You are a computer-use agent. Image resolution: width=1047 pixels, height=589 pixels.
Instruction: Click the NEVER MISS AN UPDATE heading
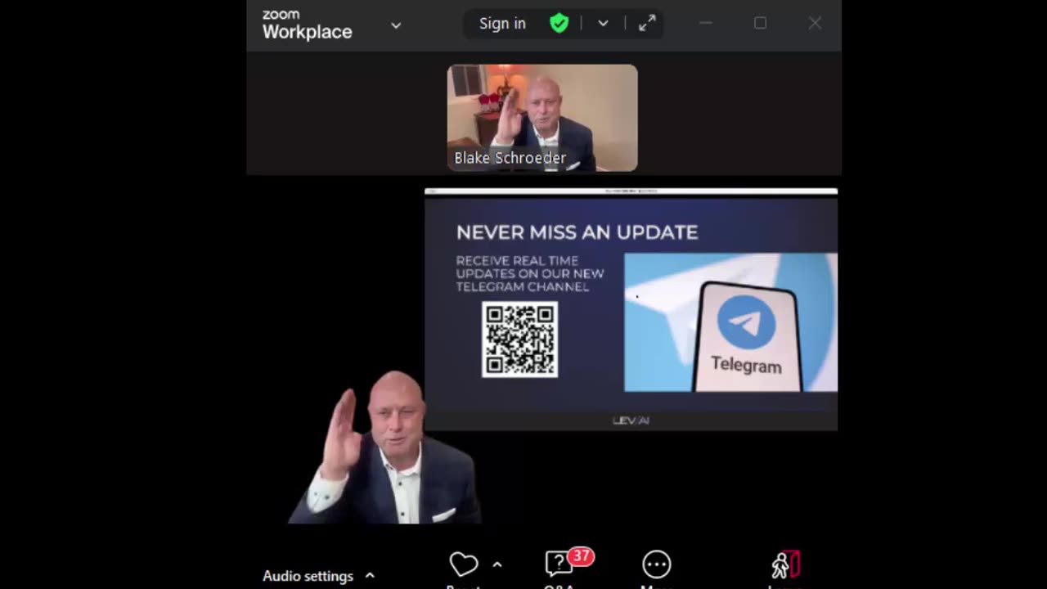pyautogui.click(x=577, y=232)
